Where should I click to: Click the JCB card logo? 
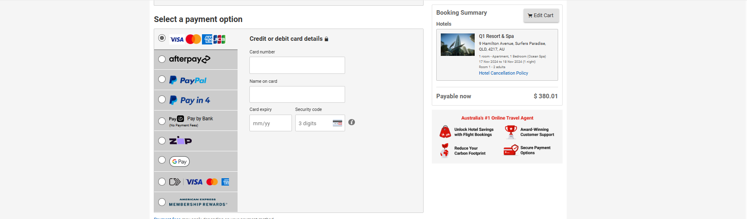[220, 39]
